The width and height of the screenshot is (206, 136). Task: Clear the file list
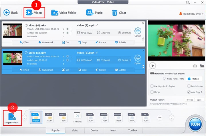[119, 13]
